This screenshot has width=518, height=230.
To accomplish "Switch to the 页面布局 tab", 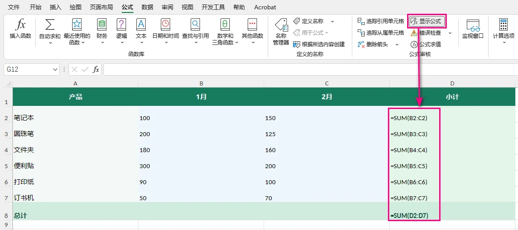I will coord(102,7).
